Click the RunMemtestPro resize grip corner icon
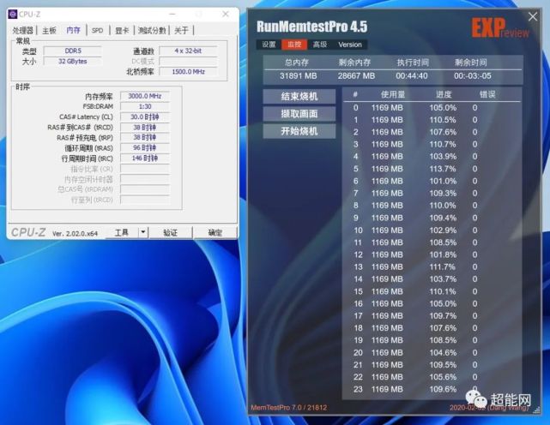This screenshot has width=550, height=425. click(x=536, y=410)
